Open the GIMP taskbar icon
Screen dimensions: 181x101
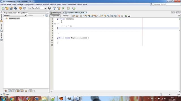tap(69, 98)
